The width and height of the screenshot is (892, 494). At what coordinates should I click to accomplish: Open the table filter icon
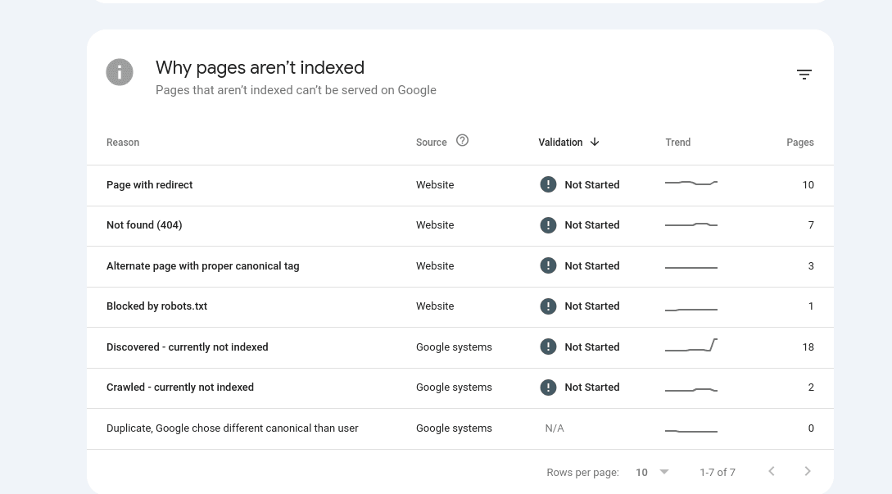click(x=804, y=75)
